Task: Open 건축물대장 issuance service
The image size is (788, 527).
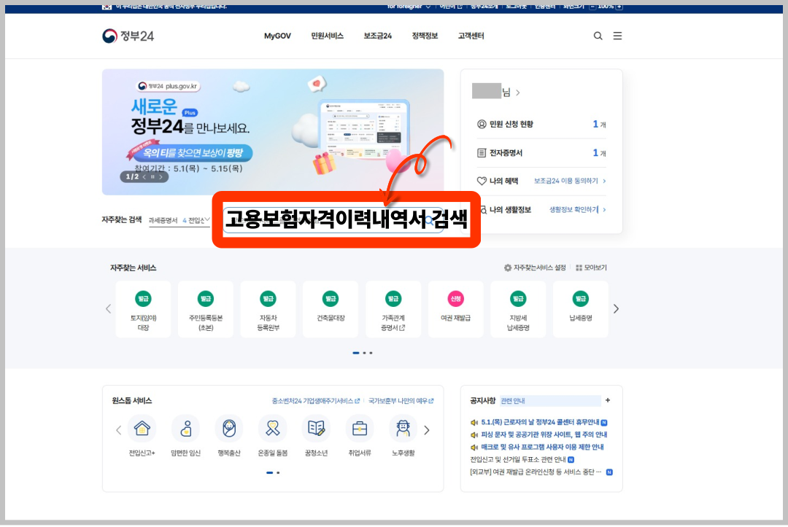Action: (331, 309)
